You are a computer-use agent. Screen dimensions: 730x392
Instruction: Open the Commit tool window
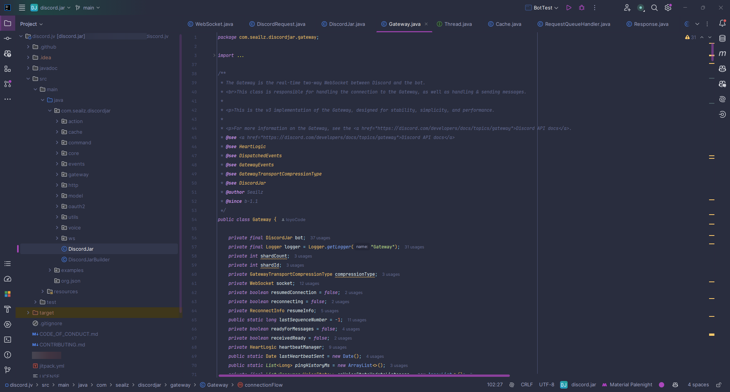(8, 38)
